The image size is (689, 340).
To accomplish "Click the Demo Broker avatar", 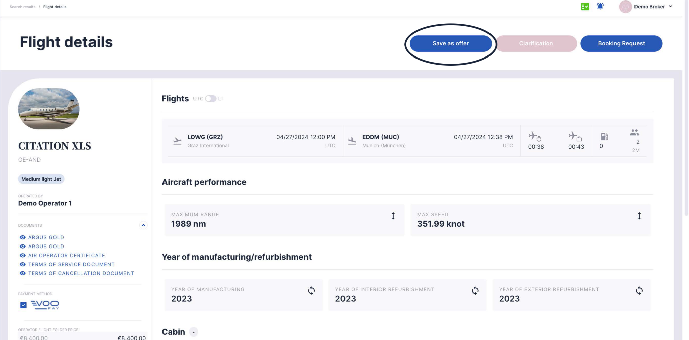I will (625, 7).
